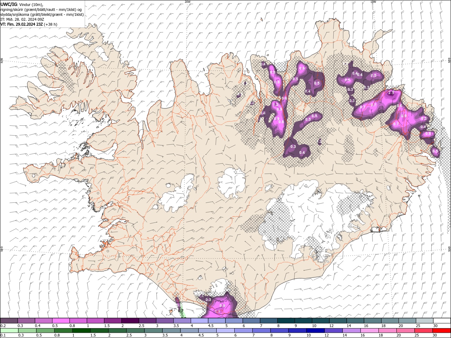Select the light grey 25–30 upper legend swatch

click(x=425, y=321)
